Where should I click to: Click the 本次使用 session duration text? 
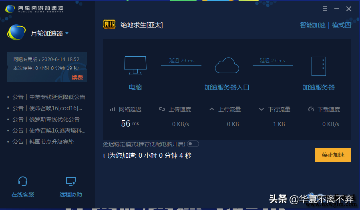tap(46, 68)
